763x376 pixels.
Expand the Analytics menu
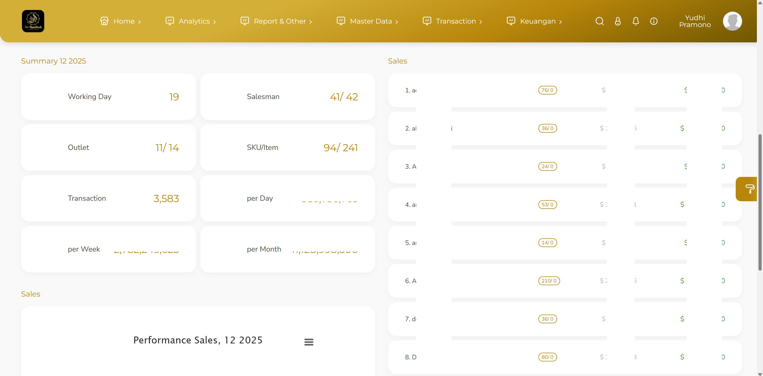[194, 21]
